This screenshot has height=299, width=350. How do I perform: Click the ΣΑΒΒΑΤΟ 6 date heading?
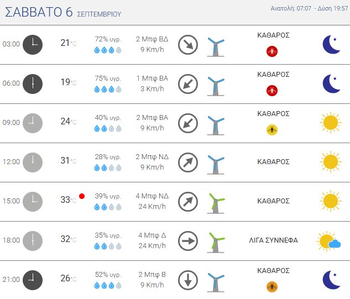[39, 13]
